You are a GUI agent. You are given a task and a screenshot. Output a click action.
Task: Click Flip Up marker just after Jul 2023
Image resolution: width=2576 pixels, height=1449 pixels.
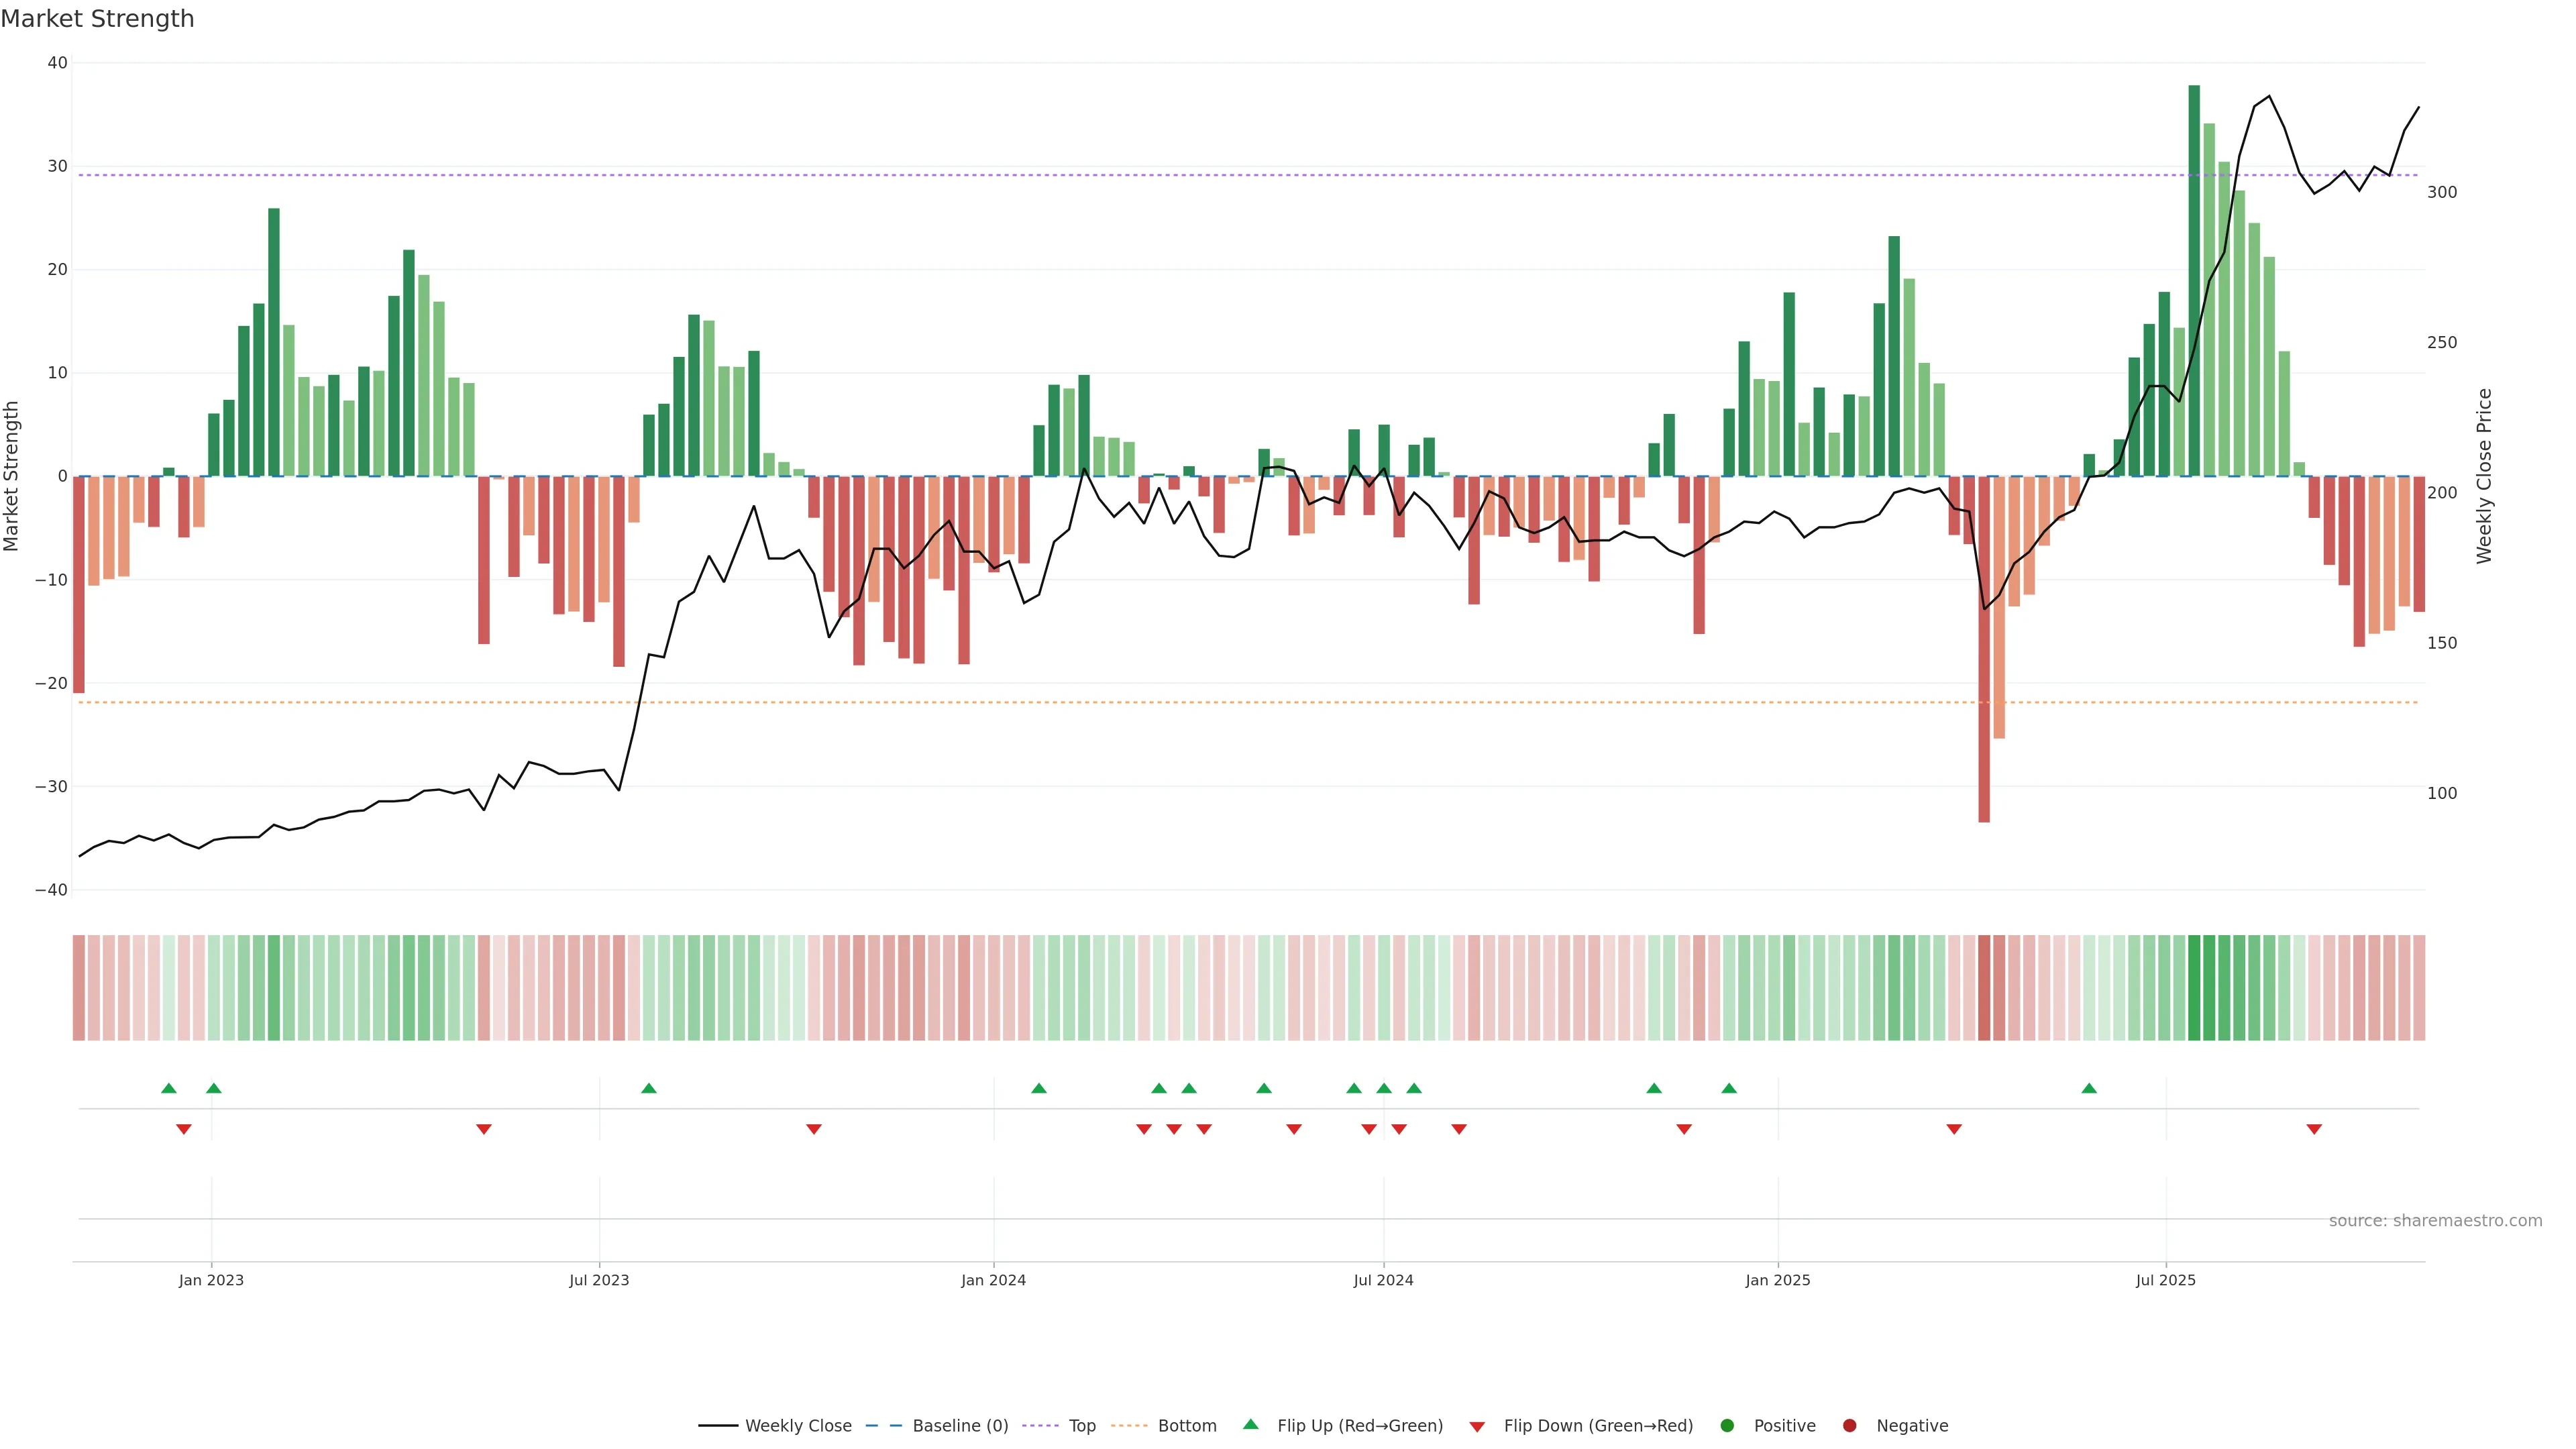point(649,1088)
